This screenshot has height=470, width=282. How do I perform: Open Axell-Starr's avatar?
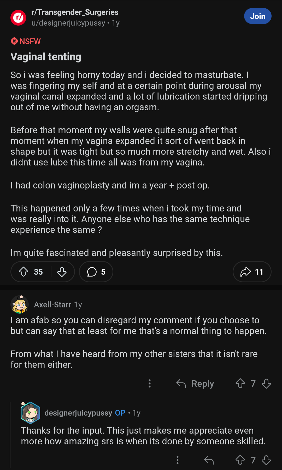click(x=20, y=305)
